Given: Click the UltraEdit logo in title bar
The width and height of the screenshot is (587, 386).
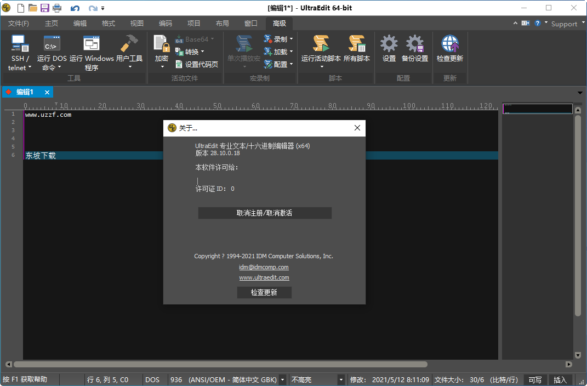Looking at the screenshot, I should [x=6, y=8].
